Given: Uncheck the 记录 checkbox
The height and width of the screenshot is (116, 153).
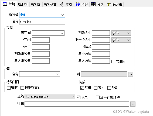Looking at the screenshot, I should pos(79,97).
